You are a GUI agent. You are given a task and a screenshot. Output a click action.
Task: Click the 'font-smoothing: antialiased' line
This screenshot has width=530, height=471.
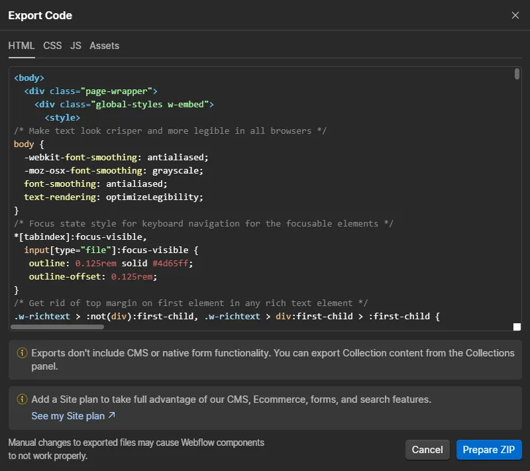click(95, 183)
